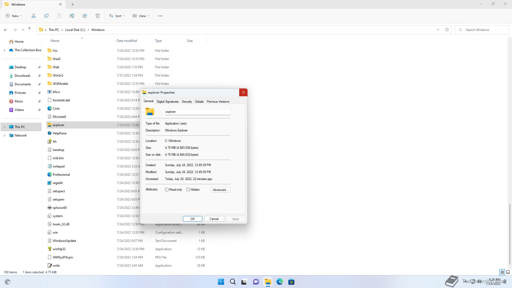The width and height of the screenshot is (512, 288).
Task: Switch to Digital Signatures tab
Action: tap(167, 102)
